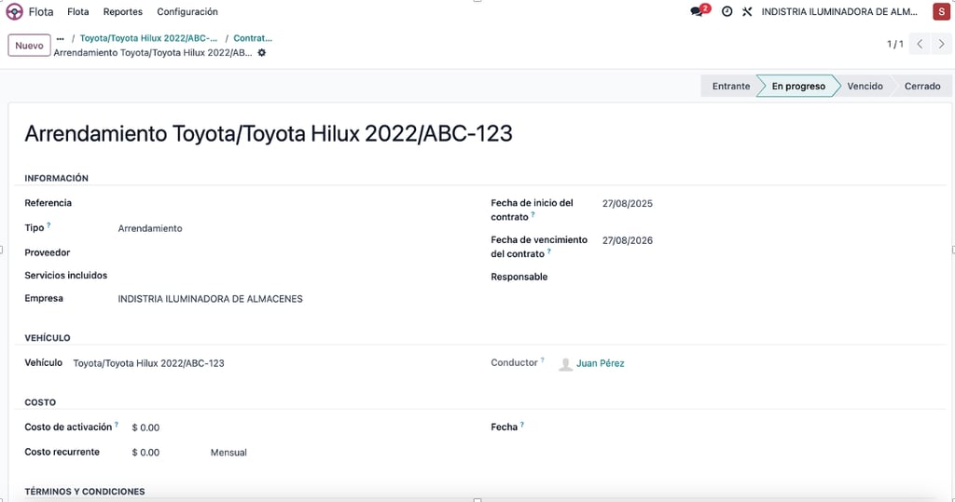This screenshot has width=955, height=502.
Task: Open the messages chat icon
Action: point(697,11)
